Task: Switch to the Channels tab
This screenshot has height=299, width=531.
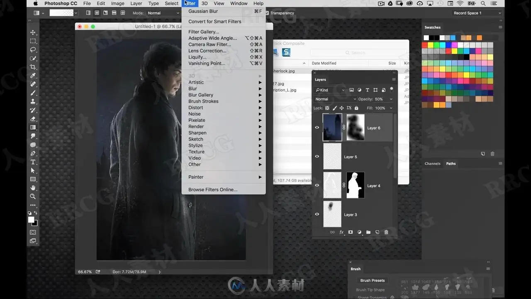Action: click(432, 164)
